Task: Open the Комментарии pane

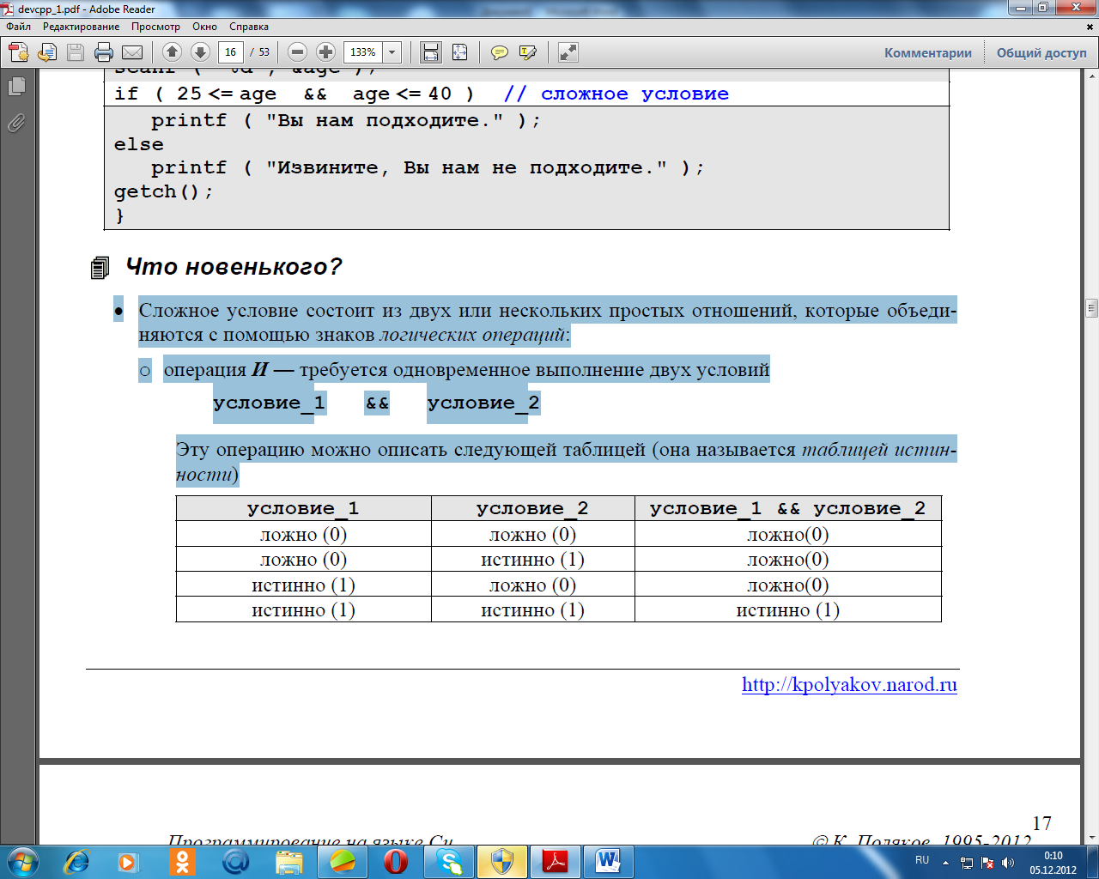Action: tap(928, 52)
